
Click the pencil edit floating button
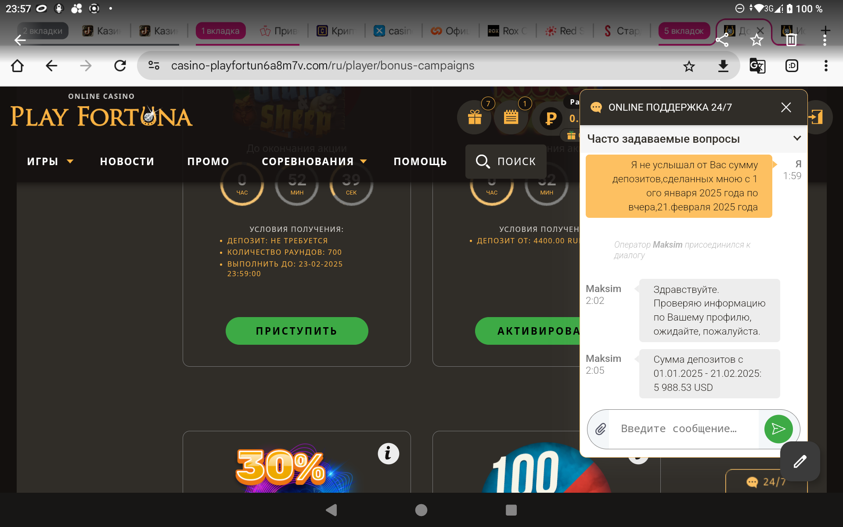[x=800, y=462]
